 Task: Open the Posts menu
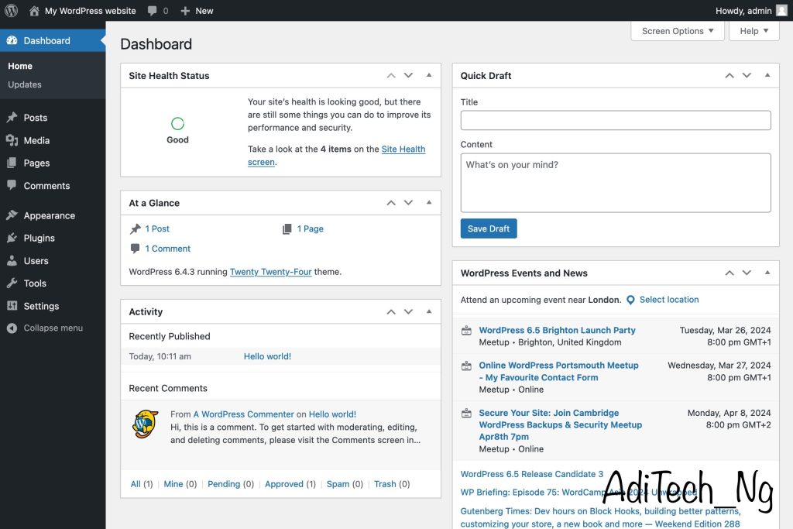(53, 117)
